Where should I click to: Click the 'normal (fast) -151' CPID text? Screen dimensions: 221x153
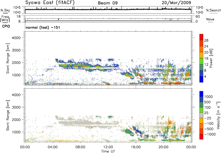[x=43, y=27]
